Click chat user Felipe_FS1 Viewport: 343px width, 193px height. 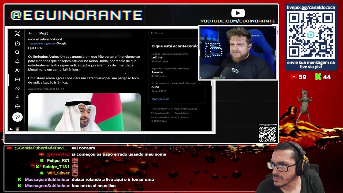(x=58, y=161)
